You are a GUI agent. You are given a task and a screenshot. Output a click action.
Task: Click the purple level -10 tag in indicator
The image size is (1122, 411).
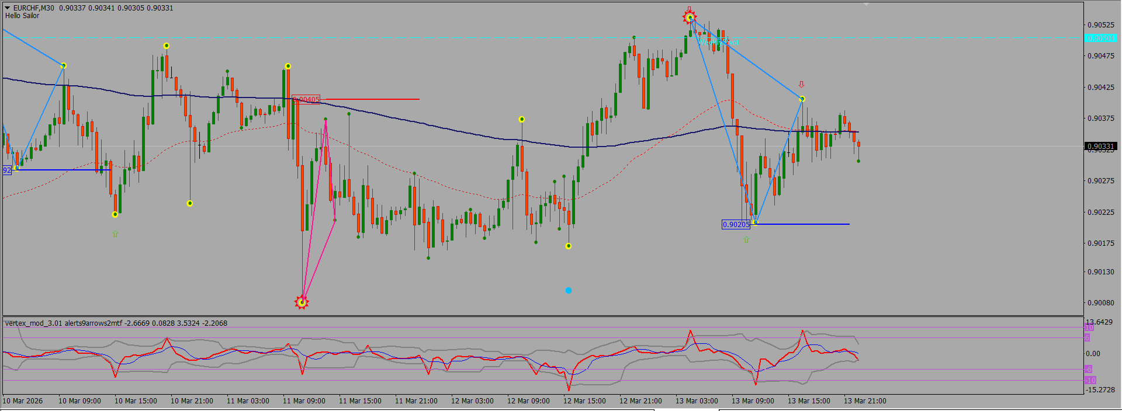[1090, 380]
